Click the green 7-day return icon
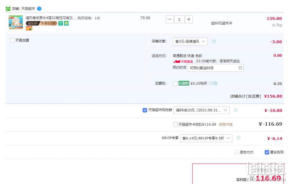Image resolution: width=288 pixels, height=184 pixels. tap(61, 23)
